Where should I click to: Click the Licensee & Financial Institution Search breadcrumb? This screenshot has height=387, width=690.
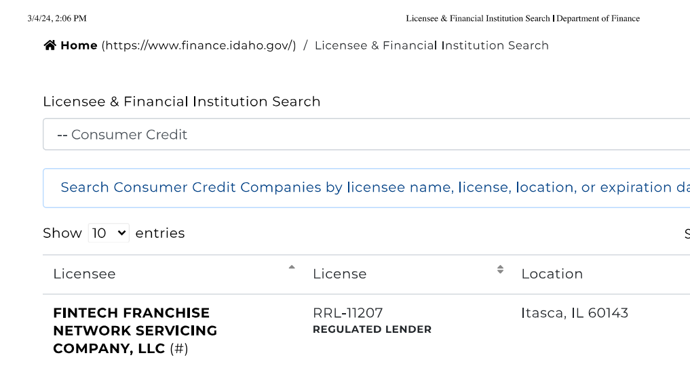coord(432,45)
